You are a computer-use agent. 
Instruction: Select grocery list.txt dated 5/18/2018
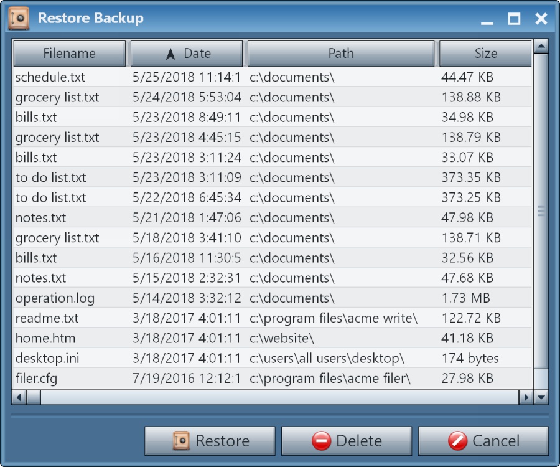coord(272,237)
